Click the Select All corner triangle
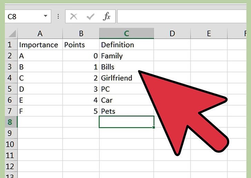 pyautogui.click(x=11, y=34)
